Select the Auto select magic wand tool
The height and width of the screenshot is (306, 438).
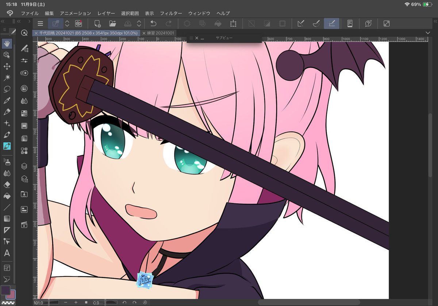pos(7,78)
